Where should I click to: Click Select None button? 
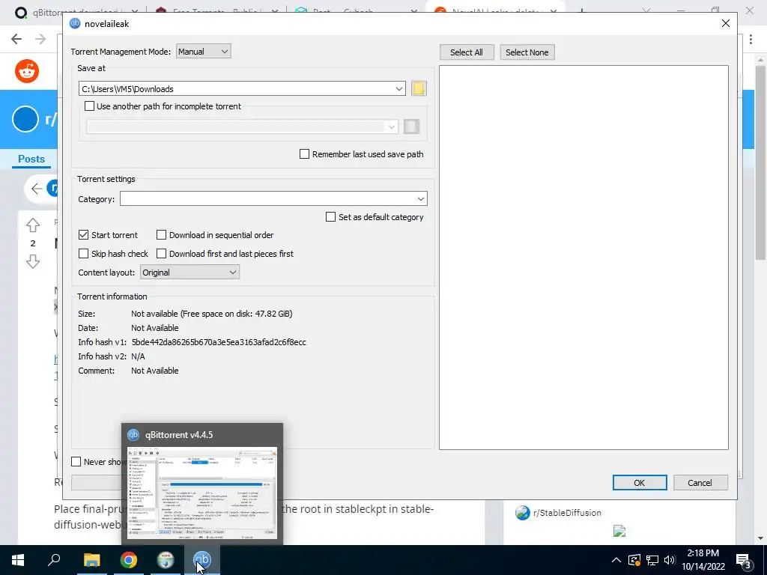tap(527, 52)
